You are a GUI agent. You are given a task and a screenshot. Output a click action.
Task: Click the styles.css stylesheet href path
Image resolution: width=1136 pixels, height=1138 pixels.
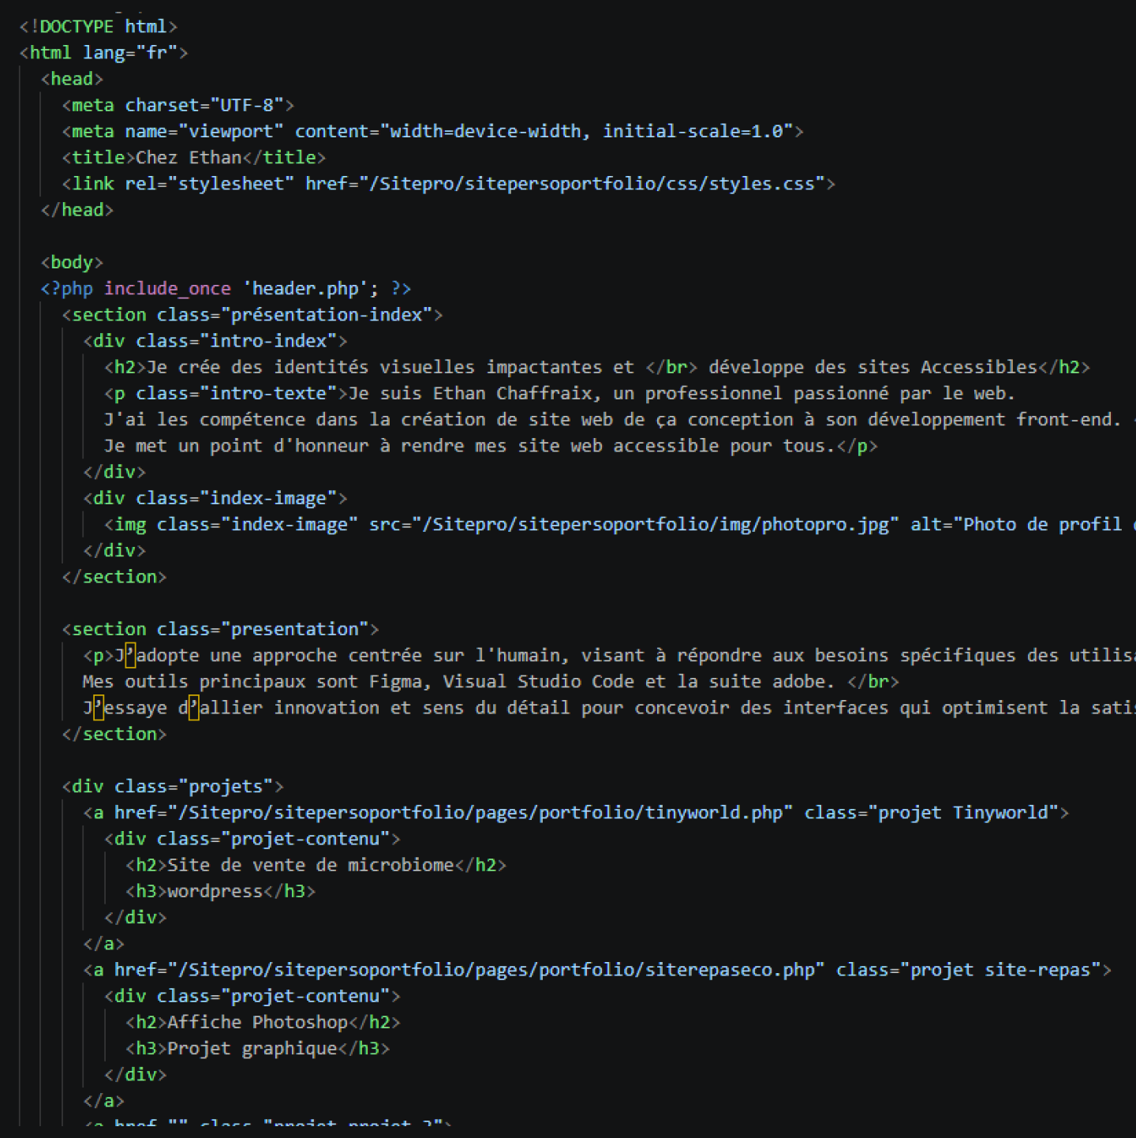click(x=599, y=183)
